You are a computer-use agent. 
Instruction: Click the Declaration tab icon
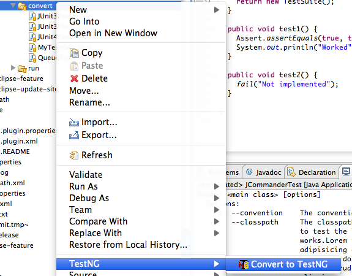click(291, 172)
